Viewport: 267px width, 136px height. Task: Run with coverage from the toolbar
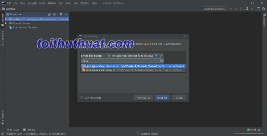(241, 9)
